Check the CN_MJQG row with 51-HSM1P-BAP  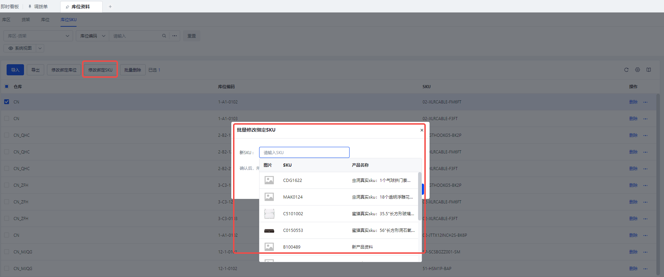tap(7, 268)
